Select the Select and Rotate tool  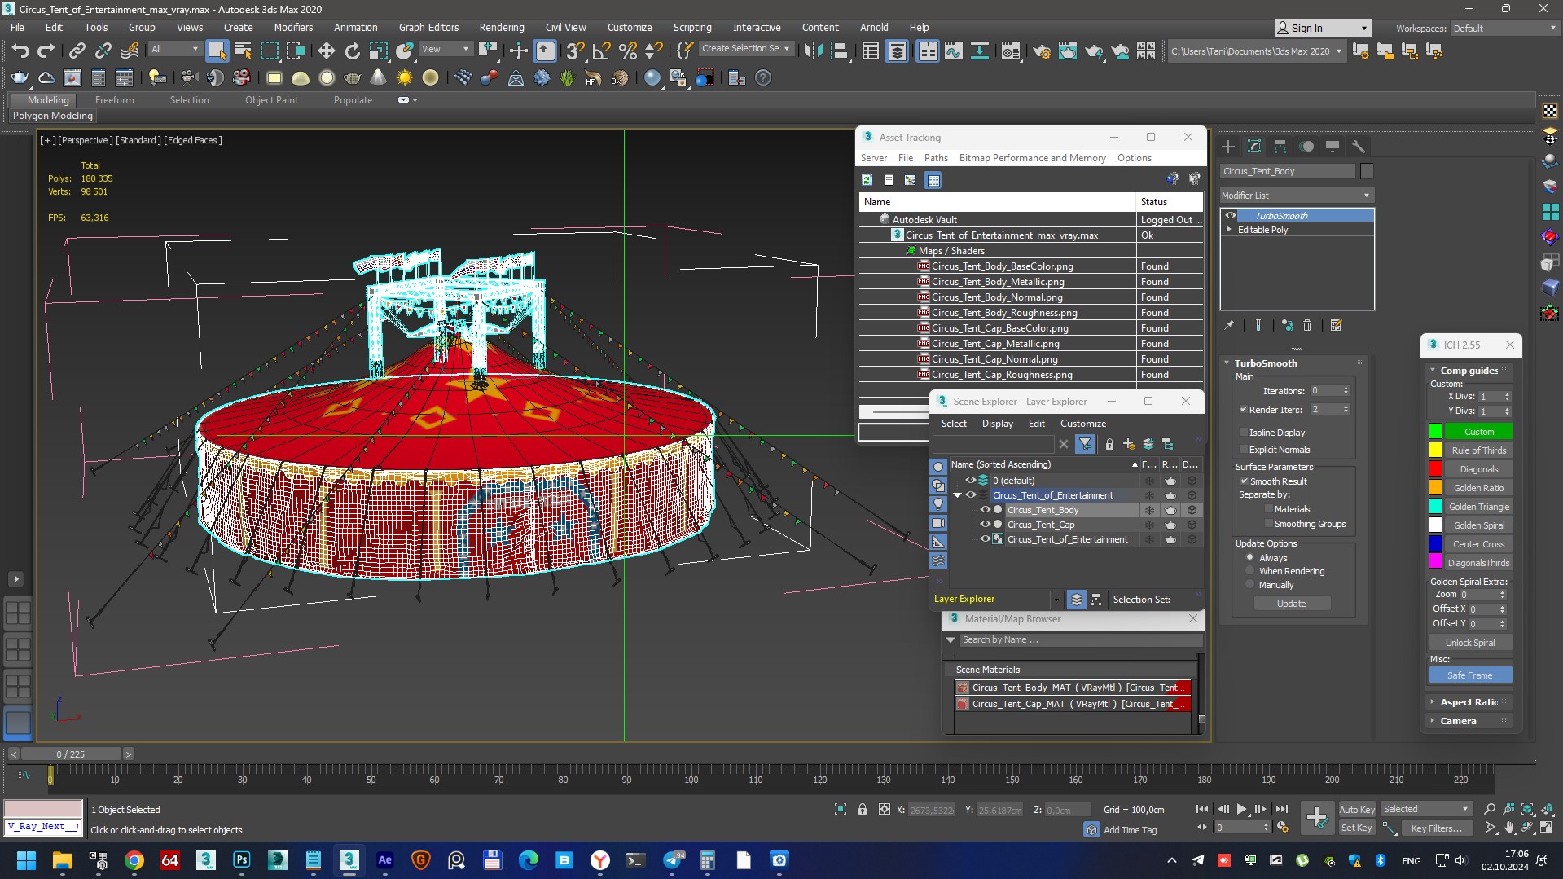352,51
